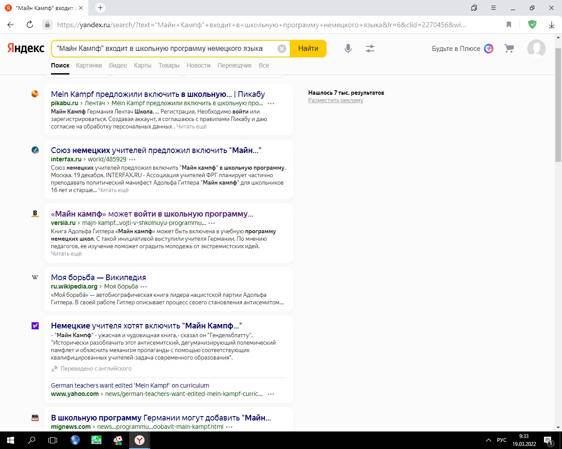This screenshot has height=449, width=562.
Task: Open the shopping cart icon
Action: 509,49
